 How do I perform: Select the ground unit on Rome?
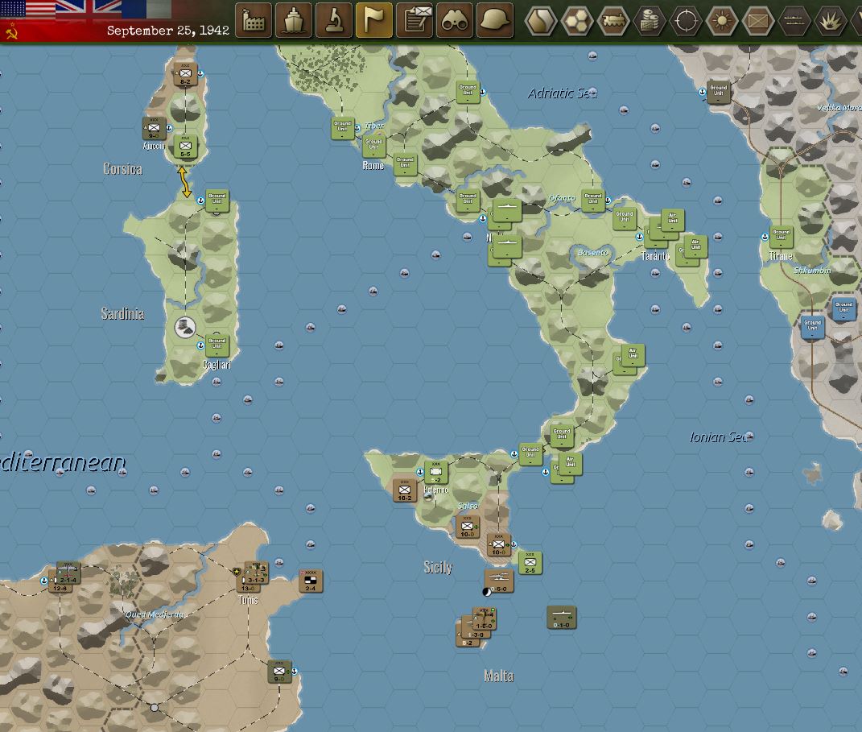click(373, 147)
